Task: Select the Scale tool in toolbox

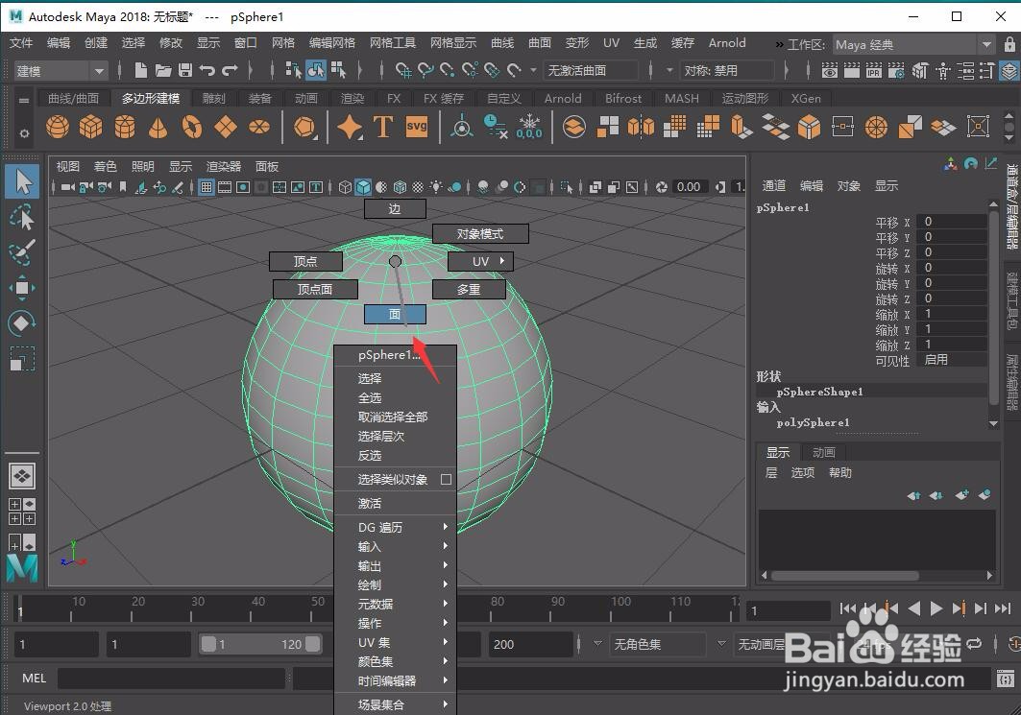Action: tap(22, 359)
